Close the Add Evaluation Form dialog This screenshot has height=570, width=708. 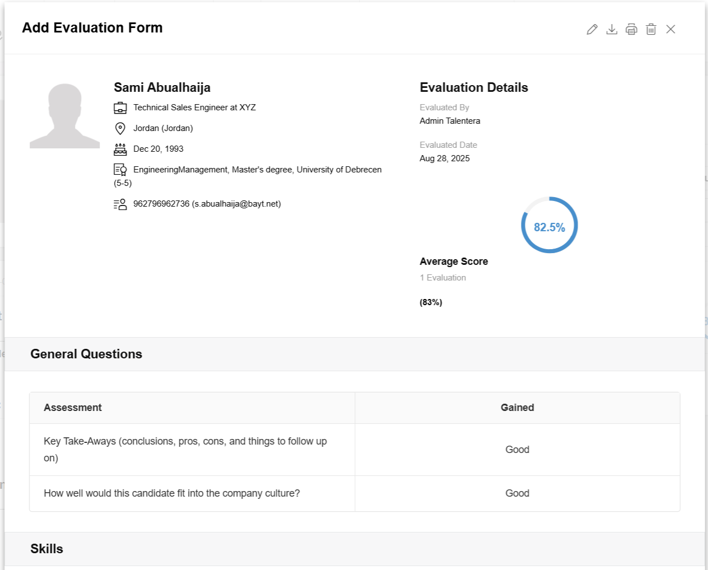[x=670, y=29]
